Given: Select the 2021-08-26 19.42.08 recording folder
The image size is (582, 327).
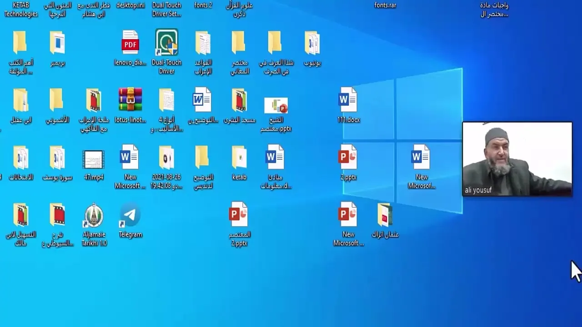Looking at the screenshot, I should click(x=166, y=157).
